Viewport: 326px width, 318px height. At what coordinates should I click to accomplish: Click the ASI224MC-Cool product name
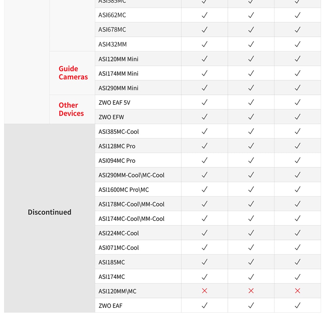[119, 233]
